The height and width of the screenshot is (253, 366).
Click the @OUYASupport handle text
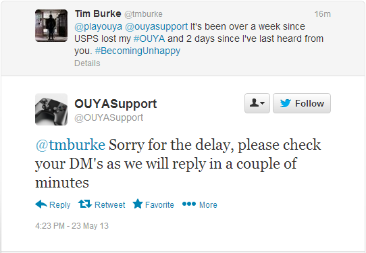pyautogui.click(x=109, y=118)
